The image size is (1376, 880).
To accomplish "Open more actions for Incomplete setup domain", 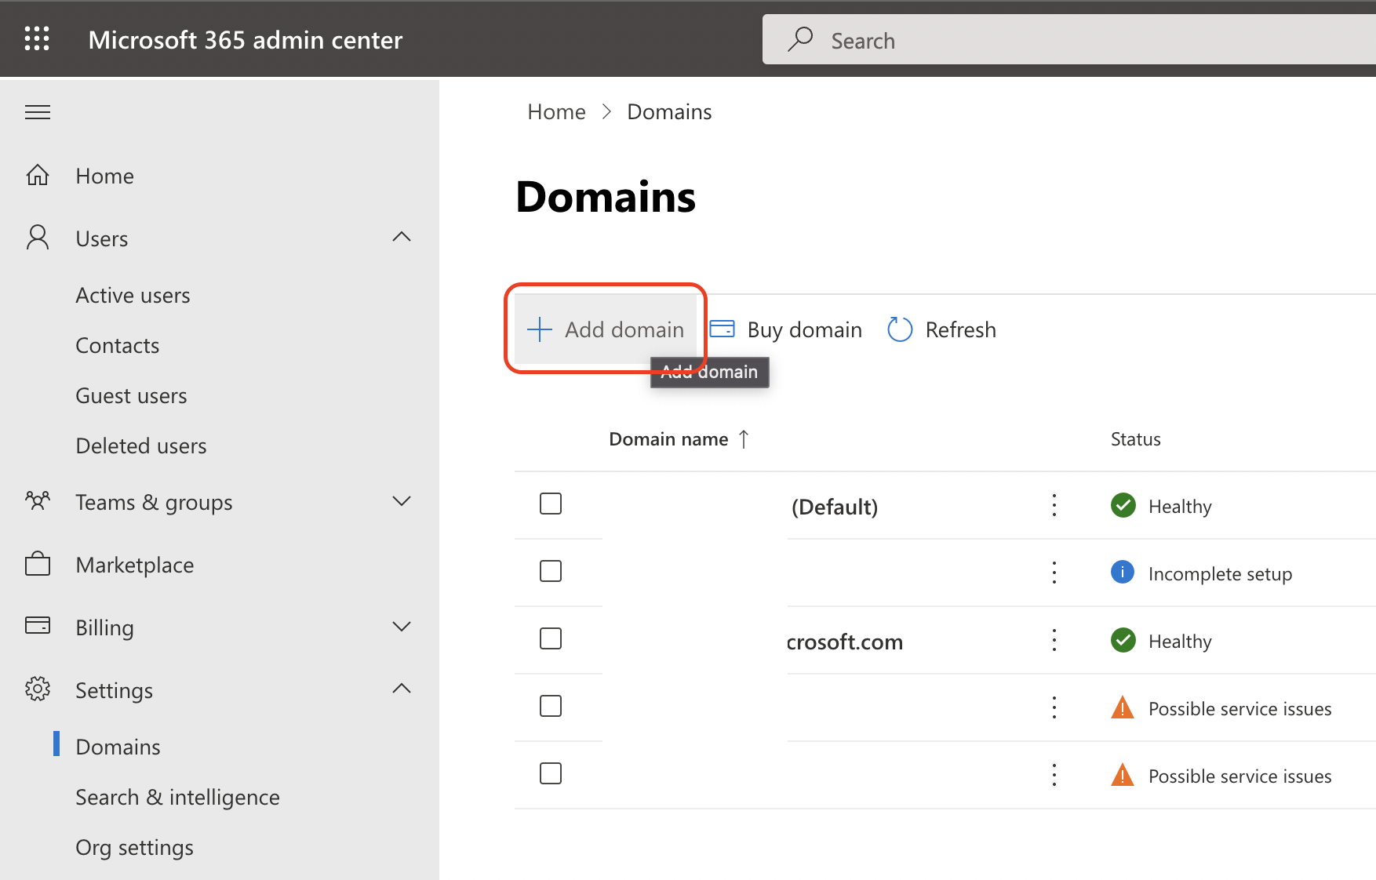I will tap(1054, 573).
